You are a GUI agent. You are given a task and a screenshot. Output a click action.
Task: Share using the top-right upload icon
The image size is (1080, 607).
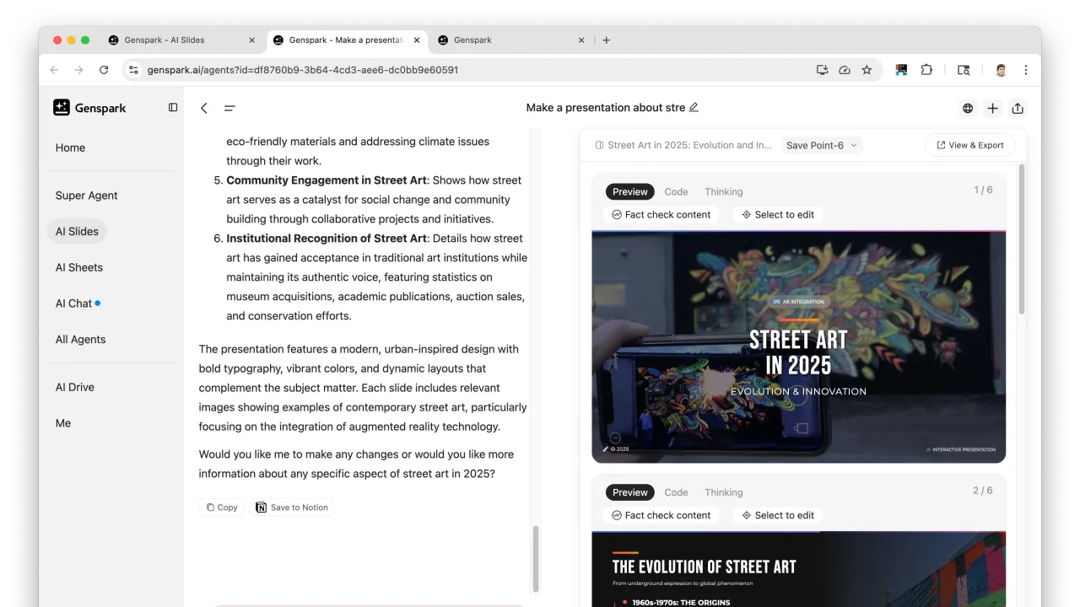(1018, 108)
